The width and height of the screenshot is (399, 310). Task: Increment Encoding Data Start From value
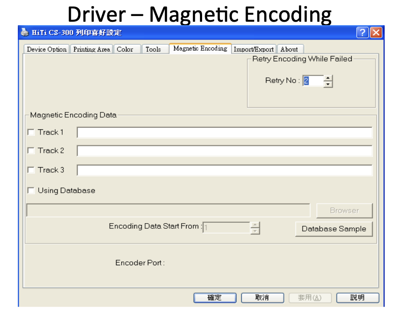(x=255, y=225)
